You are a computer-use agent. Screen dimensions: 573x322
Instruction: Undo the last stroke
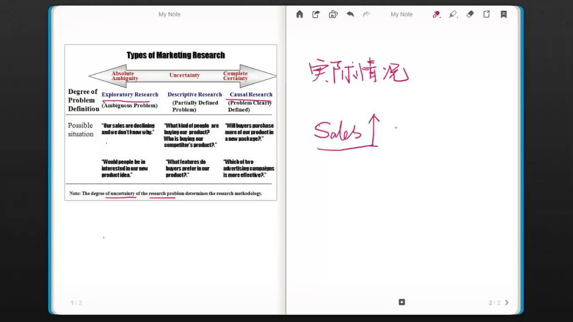pos(350,14)
